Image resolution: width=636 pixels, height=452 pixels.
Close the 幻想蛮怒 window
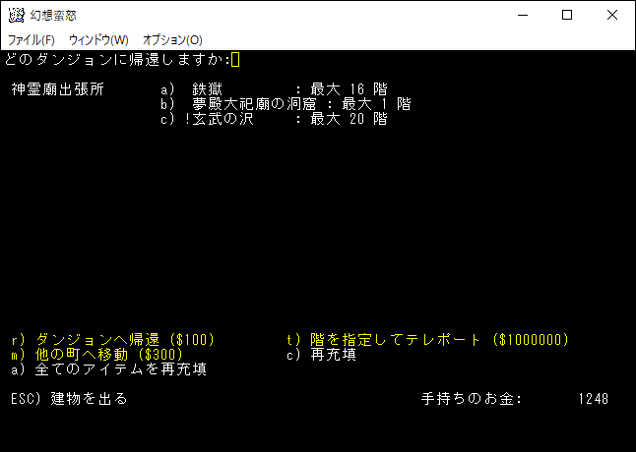612,15
